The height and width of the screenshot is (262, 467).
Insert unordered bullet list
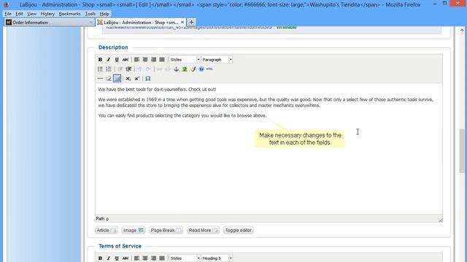click(100, 69)
